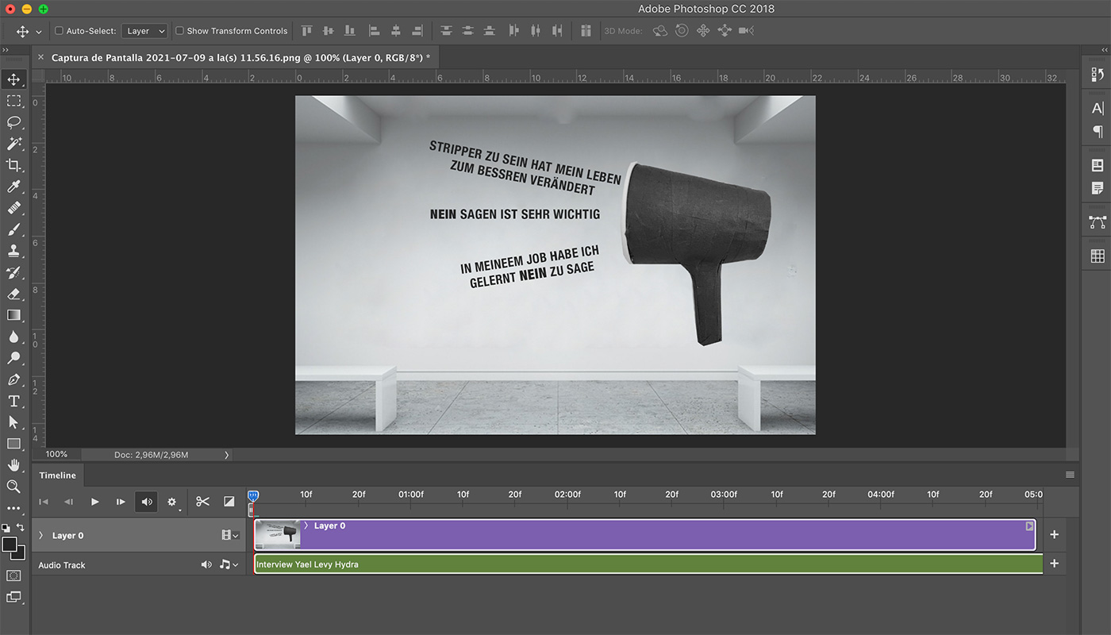Check Show Transform Controls
This screenshot has width=1111, height=635.
[x=179, y=31]
